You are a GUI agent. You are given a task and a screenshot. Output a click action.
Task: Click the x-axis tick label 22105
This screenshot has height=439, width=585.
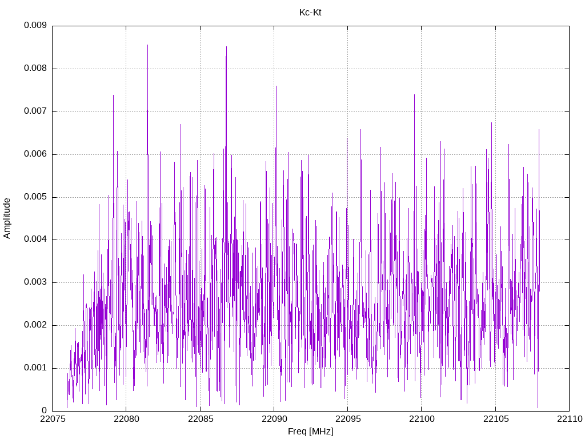(x=495, y=419)
